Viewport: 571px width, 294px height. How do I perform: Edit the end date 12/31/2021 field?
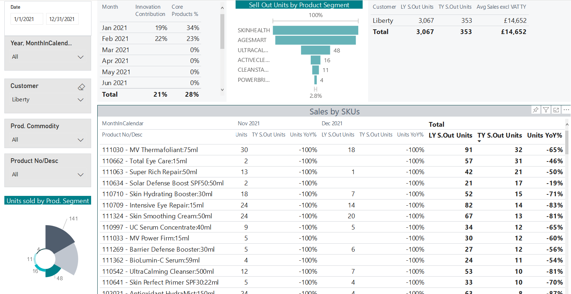62,19
